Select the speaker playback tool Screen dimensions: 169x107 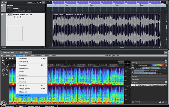point(7,74)
